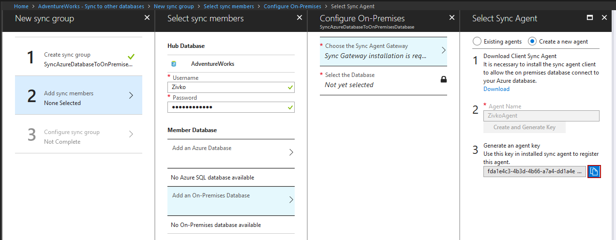
Task: Open Choose the Sync Agent Gateway
Action: pos(383,51)
